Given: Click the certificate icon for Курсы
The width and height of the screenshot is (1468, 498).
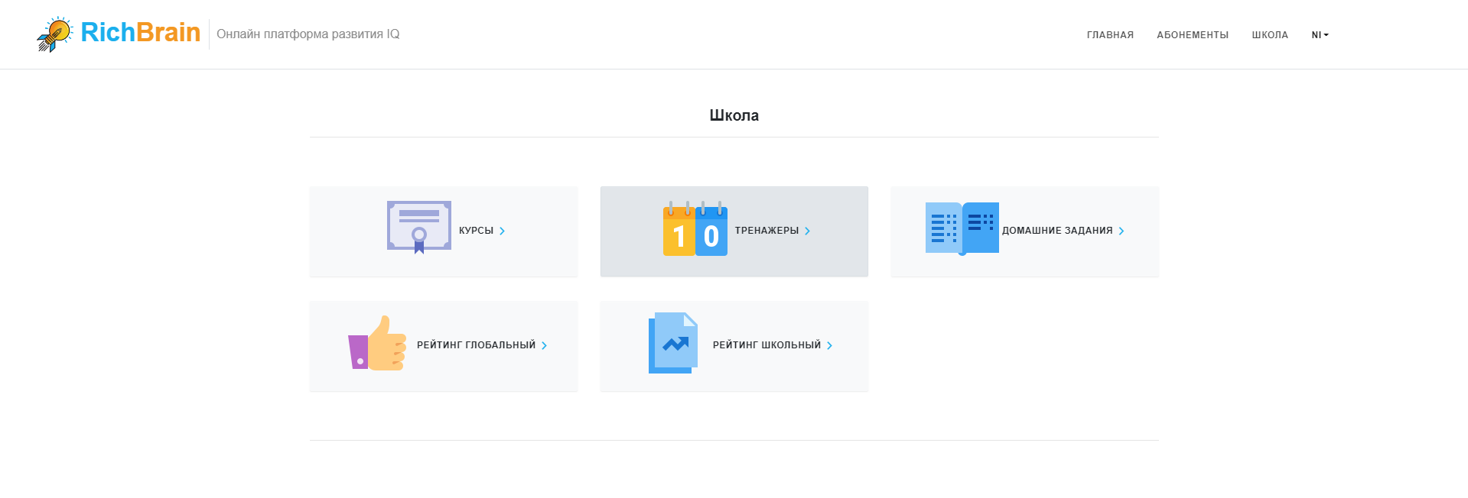Looking at the screenshot, I should point(419,227).
